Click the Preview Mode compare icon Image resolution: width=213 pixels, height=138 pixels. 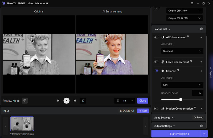[24, 101]
